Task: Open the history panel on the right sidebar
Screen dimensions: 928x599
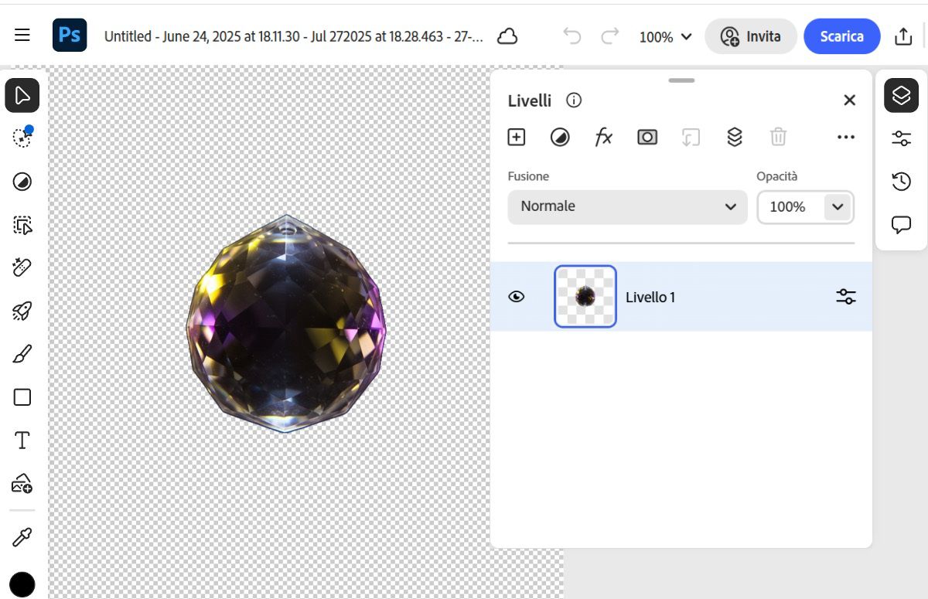Action: point(900,182)
